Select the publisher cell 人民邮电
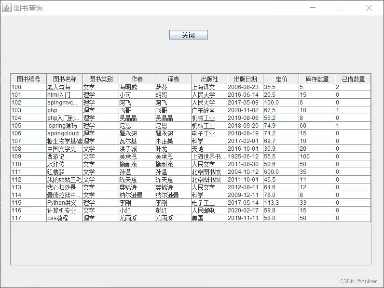The width and height of the screenshot is (384, 288). coord(209,210)
